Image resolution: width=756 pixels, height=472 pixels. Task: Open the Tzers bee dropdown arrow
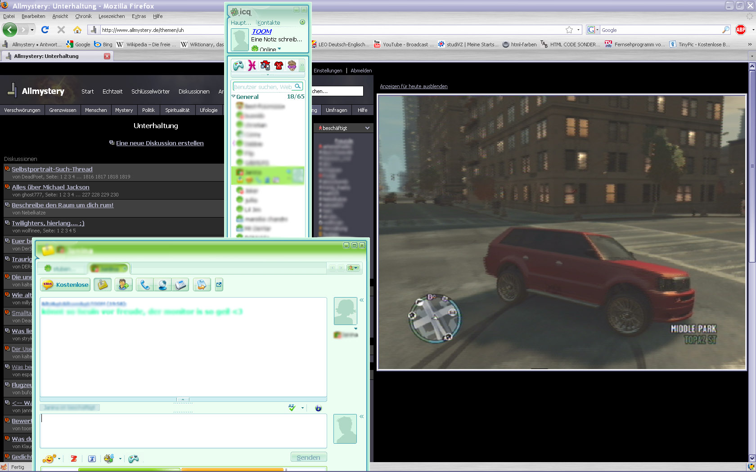tap(120, 459)
